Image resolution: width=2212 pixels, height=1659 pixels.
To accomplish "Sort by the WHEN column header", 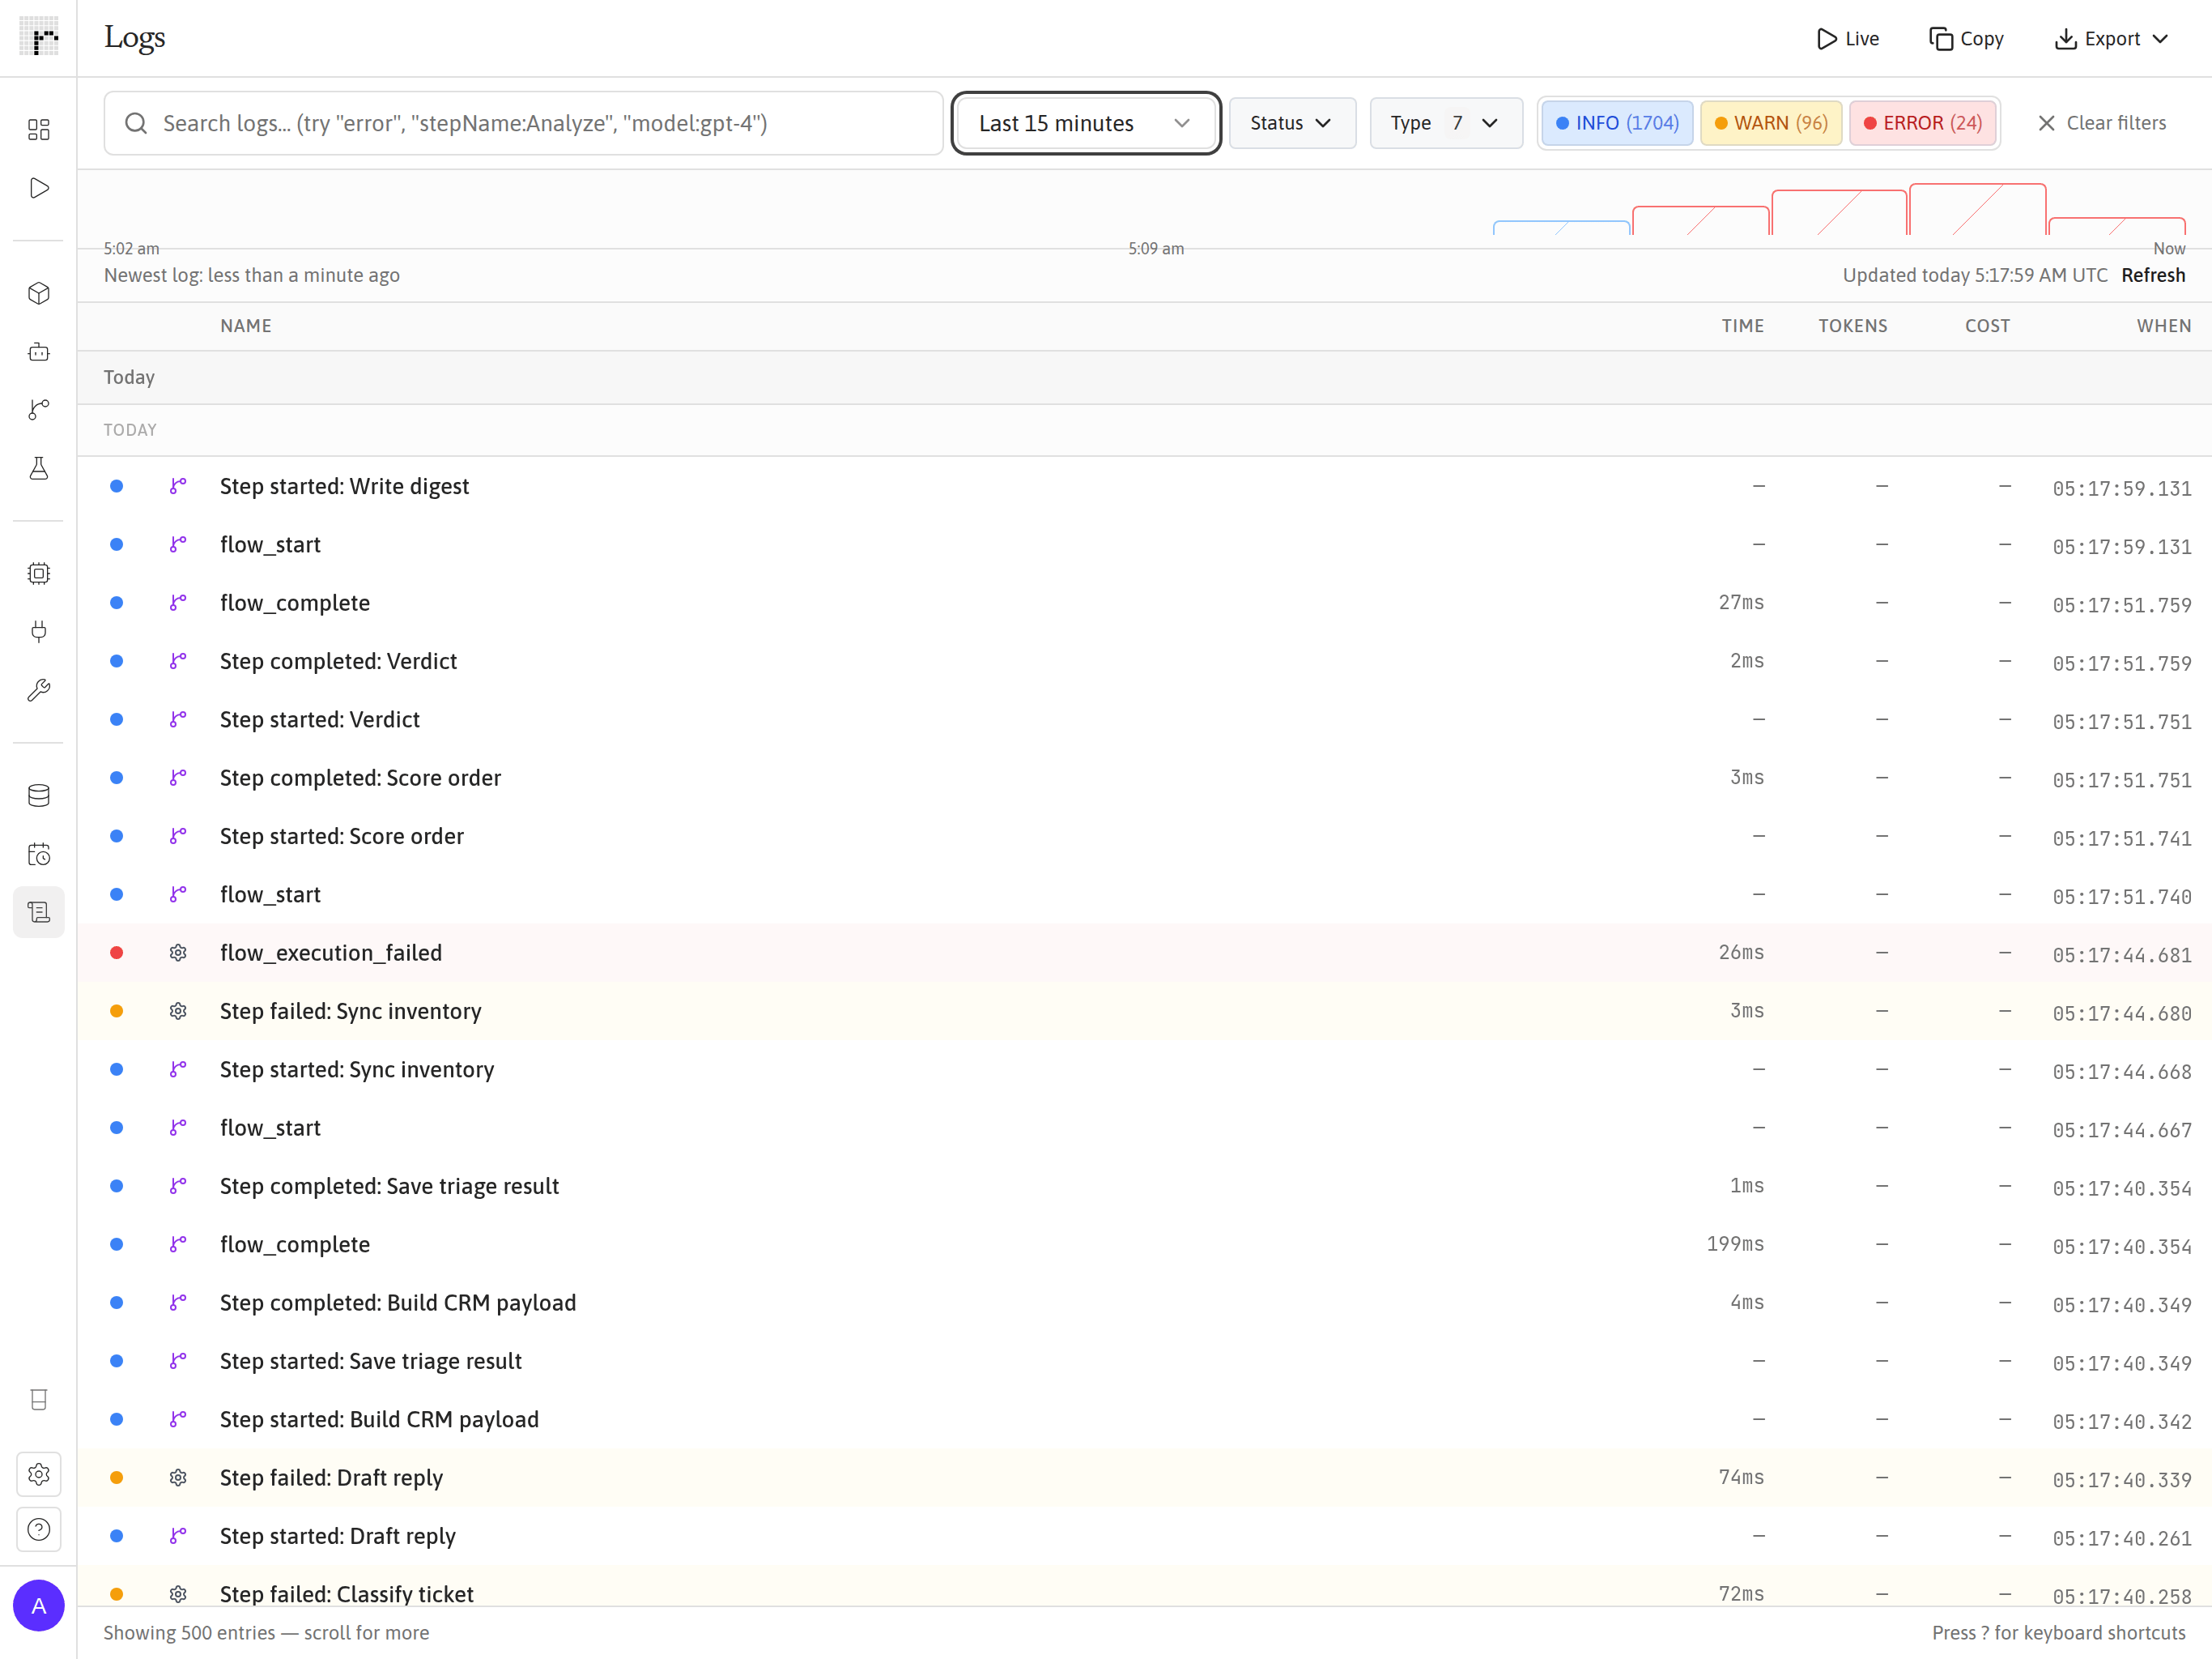I will [x=2163, y=326].
